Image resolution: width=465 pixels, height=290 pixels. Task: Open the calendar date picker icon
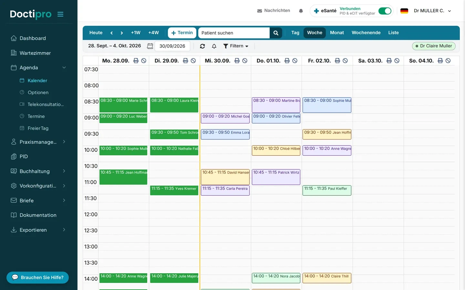[x=150, y=46]
